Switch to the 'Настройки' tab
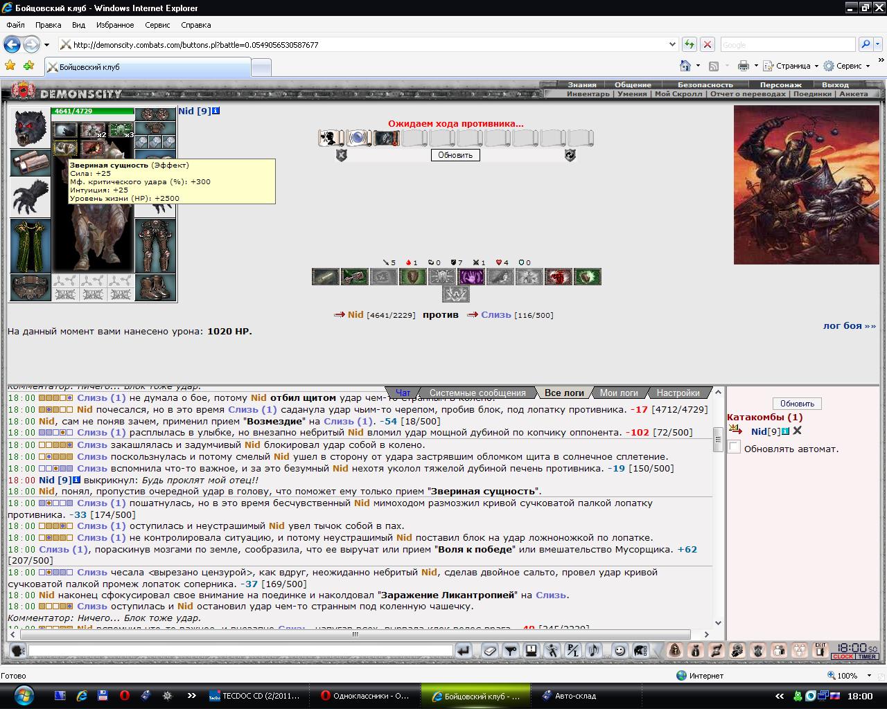The image size is (887, 709). coord(678,393)
